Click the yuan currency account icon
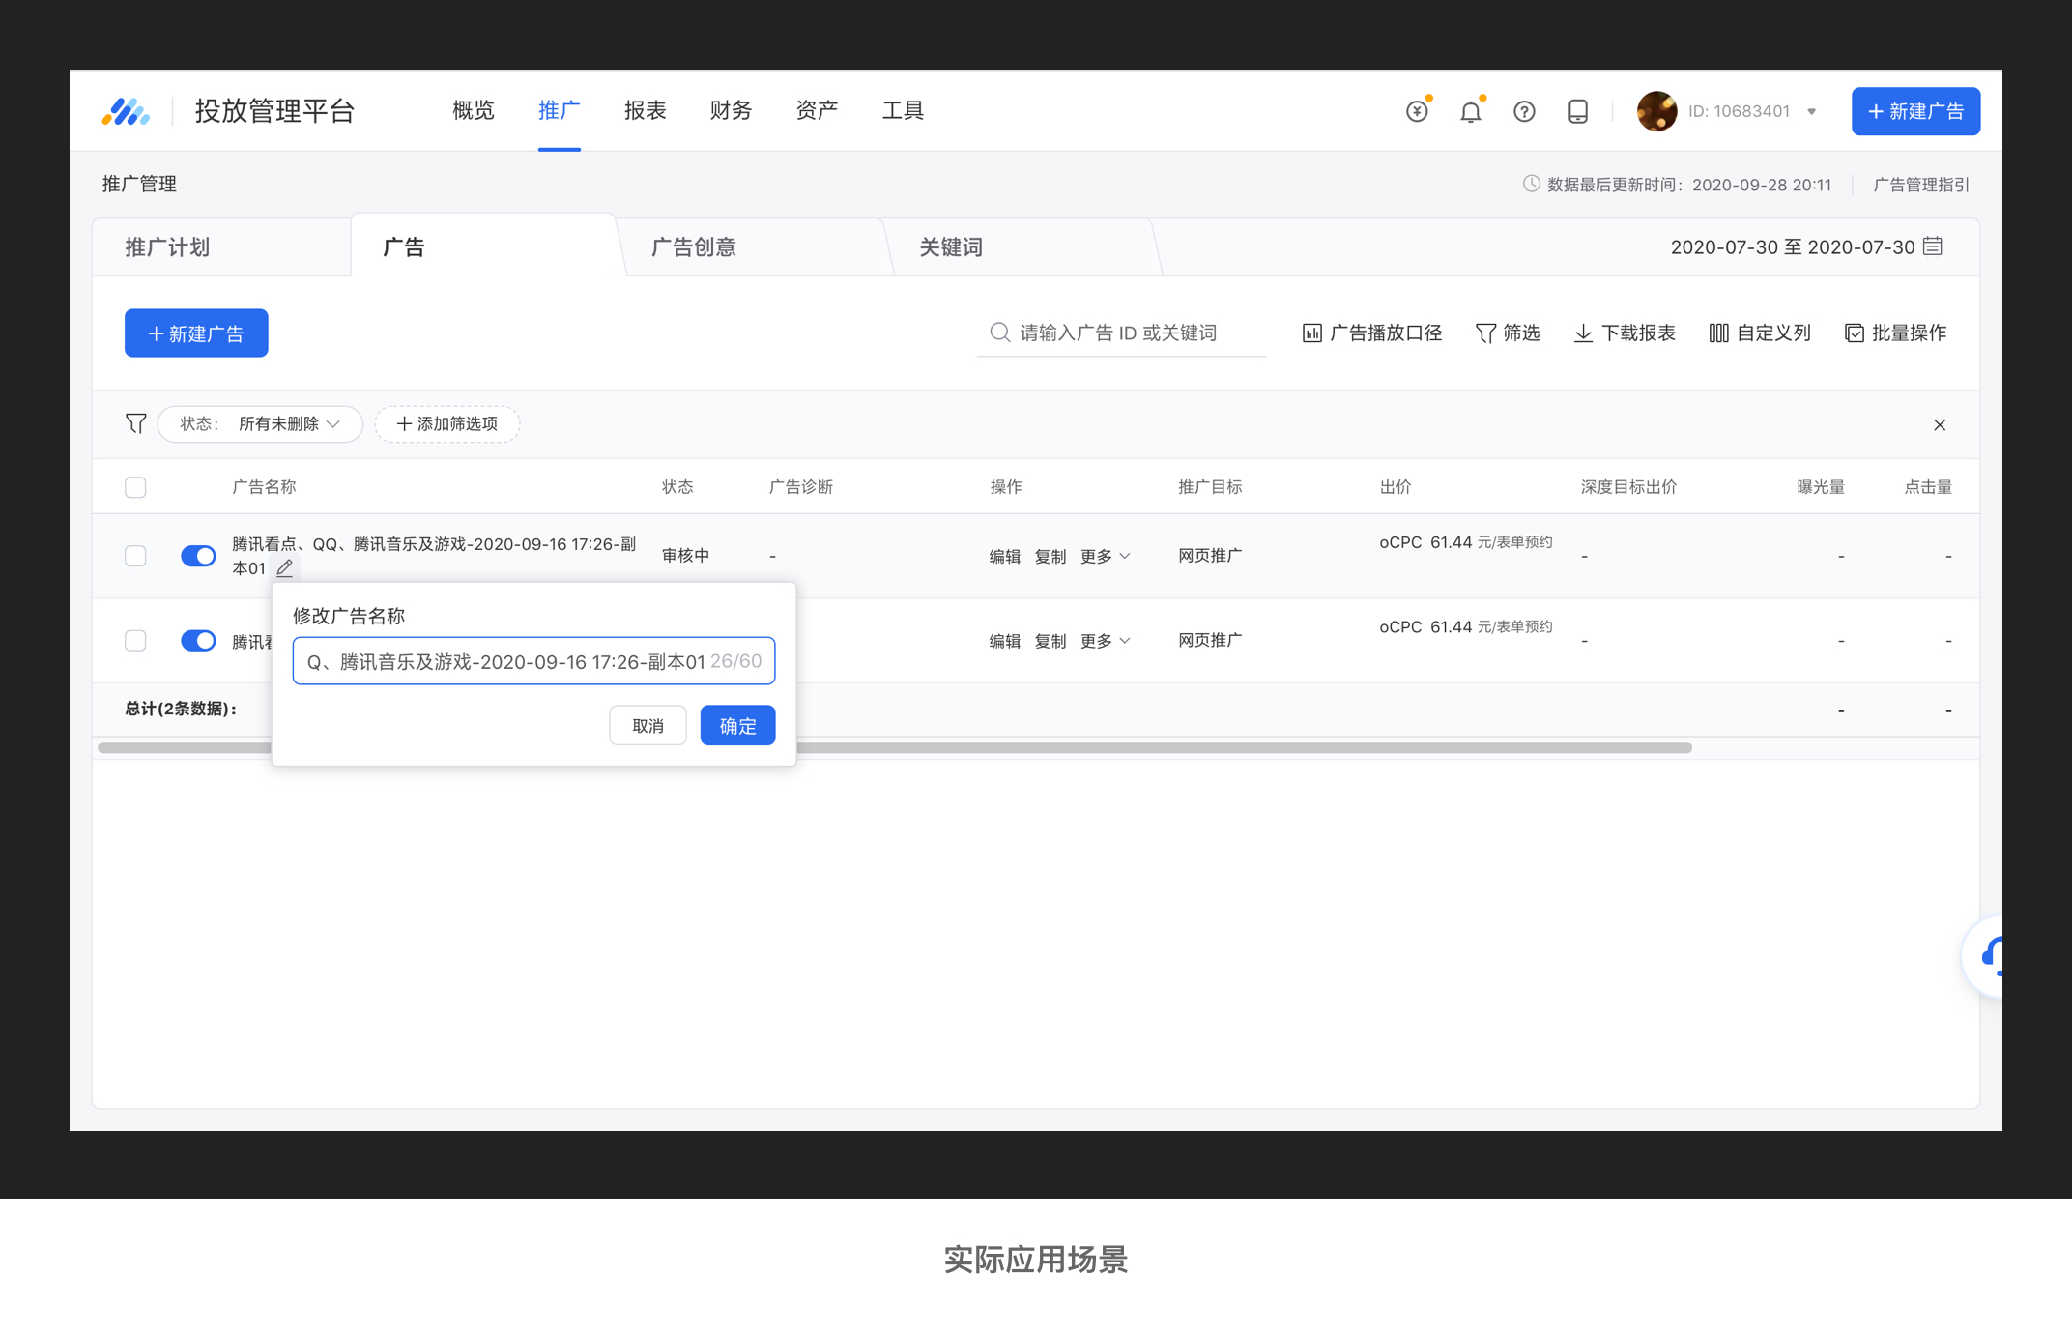 pyautogui.click(x=1417, y=112)
